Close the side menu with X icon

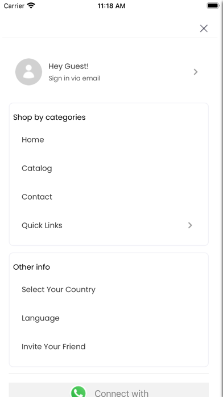tap(204, 29)
